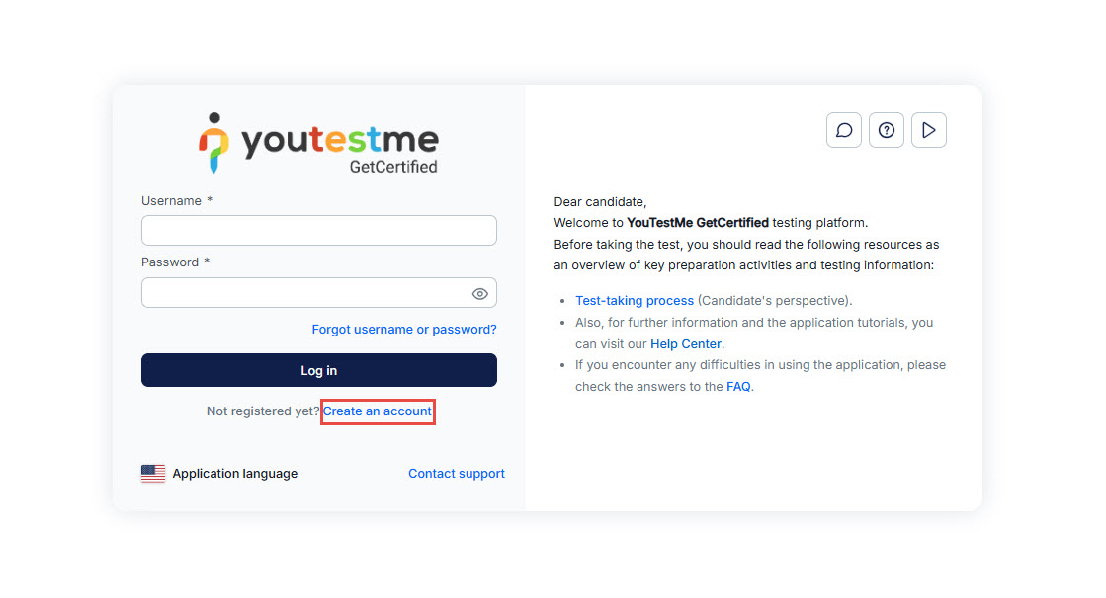Visit the Help Center link
The width and height of the screenshot is (1106, 598).
pyautogui.click(x=686, y=344)
